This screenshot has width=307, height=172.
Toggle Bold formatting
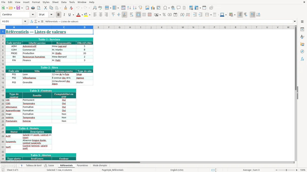pos(58,15)
